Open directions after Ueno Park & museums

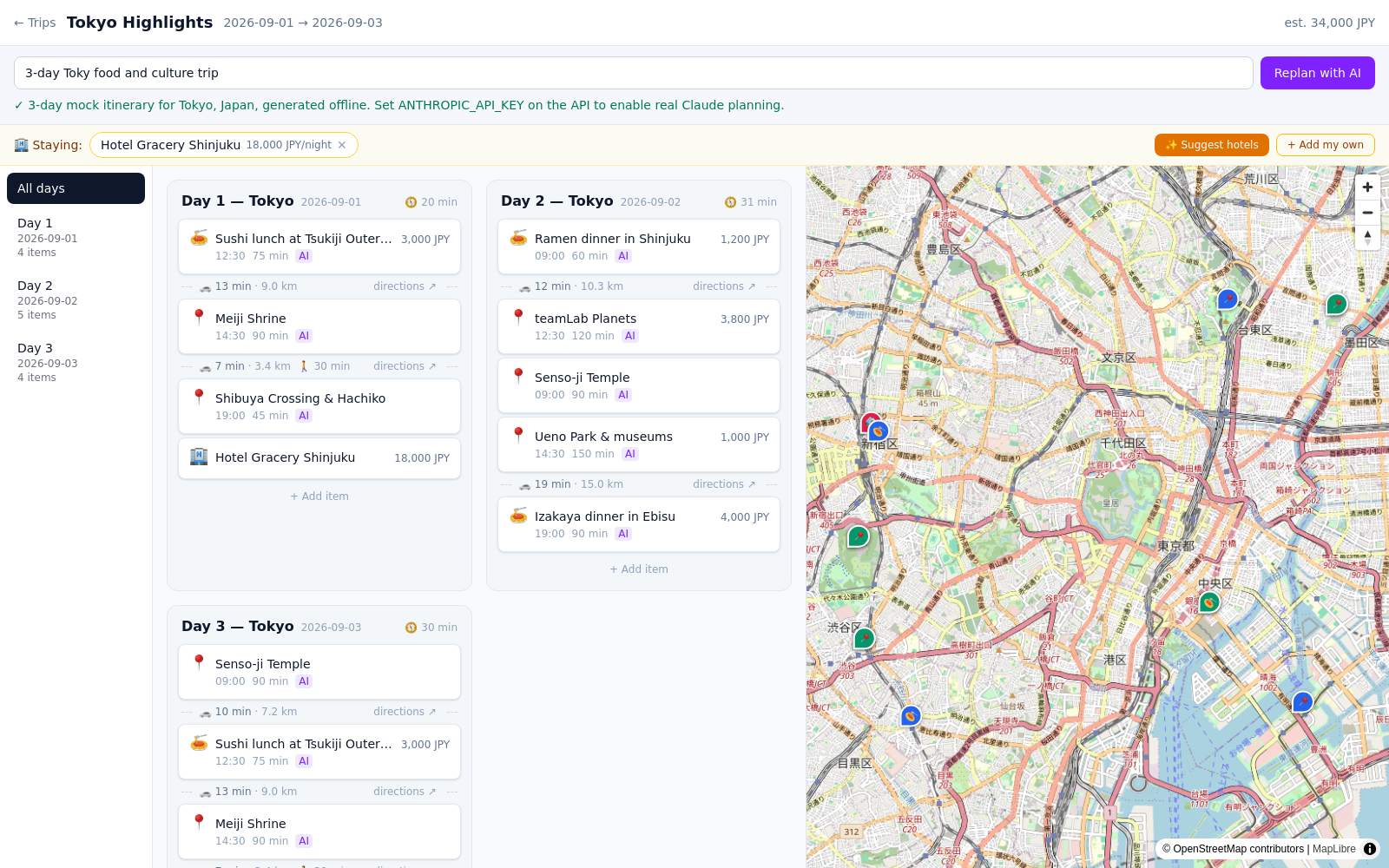point(724,484)
